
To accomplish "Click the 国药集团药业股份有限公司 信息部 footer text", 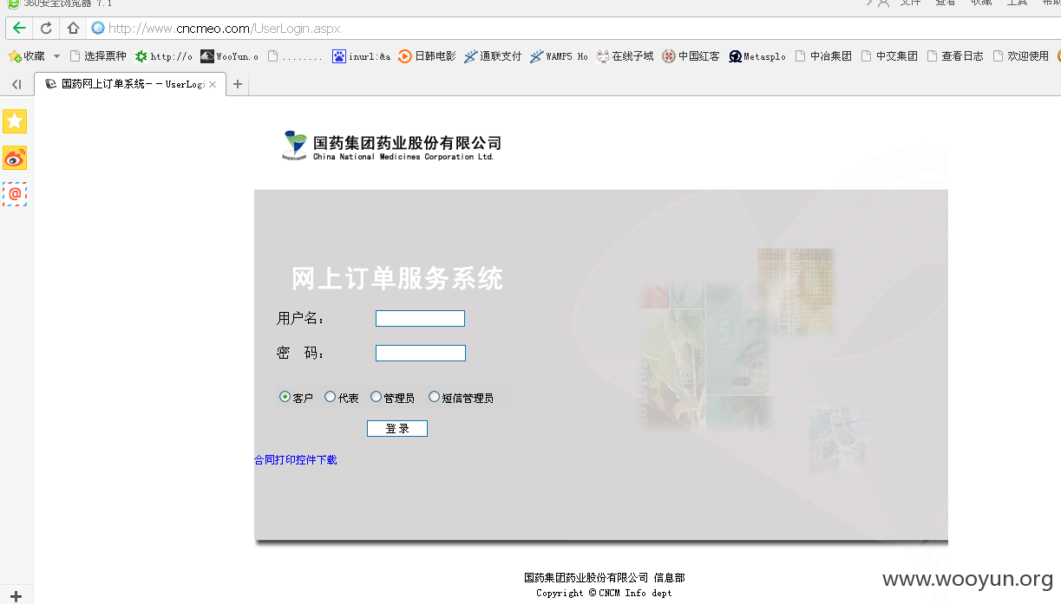I will tap(605, 578).
